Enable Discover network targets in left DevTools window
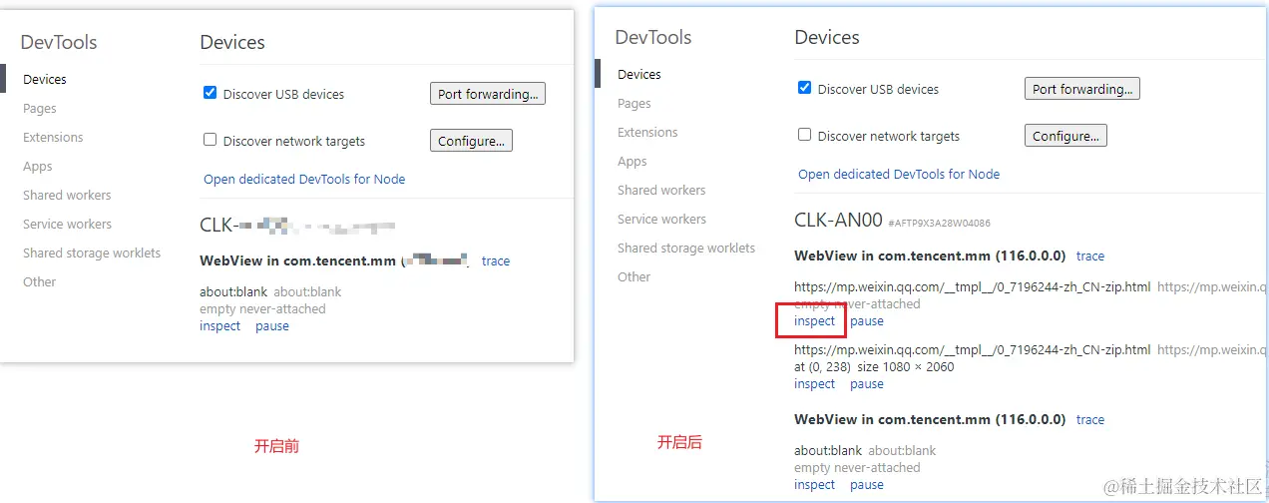The height and width of the screenshot is (503, 1269). 210,140
